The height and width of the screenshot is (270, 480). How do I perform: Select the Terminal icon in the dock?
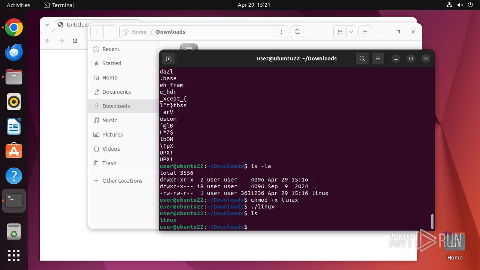tap(14, 201)
